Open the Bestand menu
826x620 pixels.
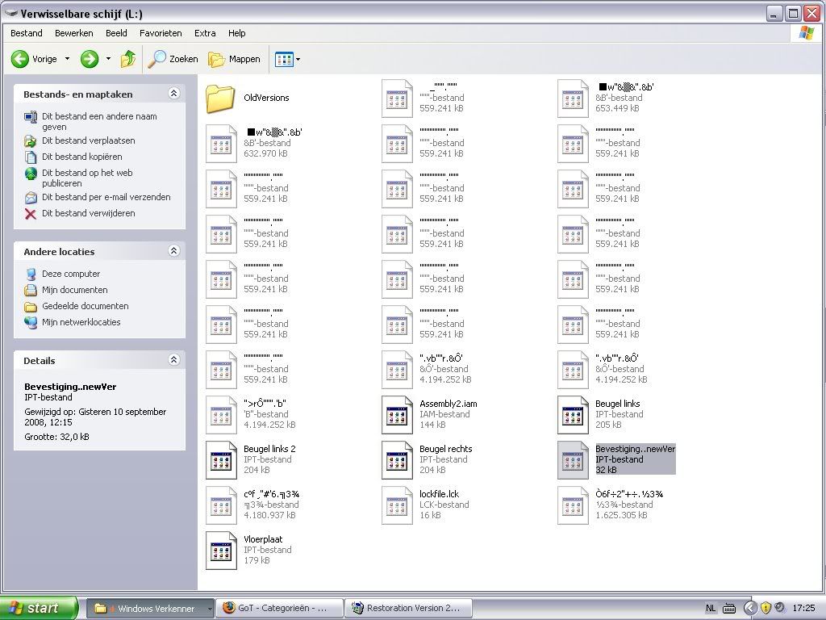[x=27, y=33]
